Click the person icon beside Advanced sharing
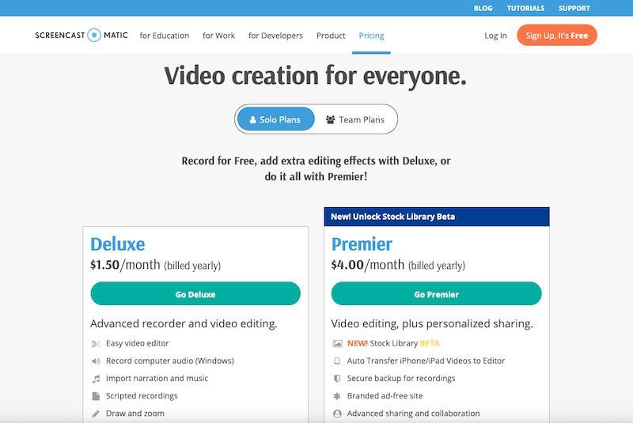The width and height of the screenshot is (633, 423). pos(337,414)
